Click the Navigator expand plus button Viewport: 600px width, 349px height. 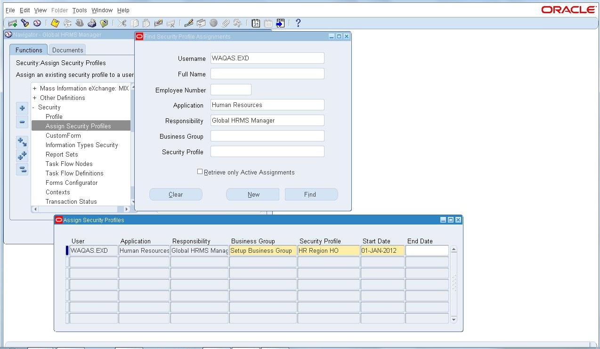[22, 108]
